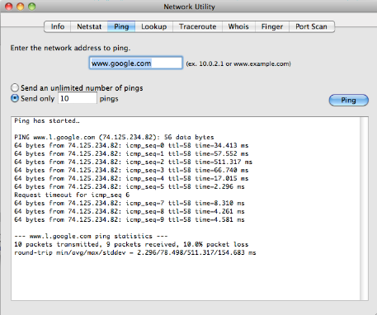Click the output area vertical scrollbar

click(x=364, y=209)
